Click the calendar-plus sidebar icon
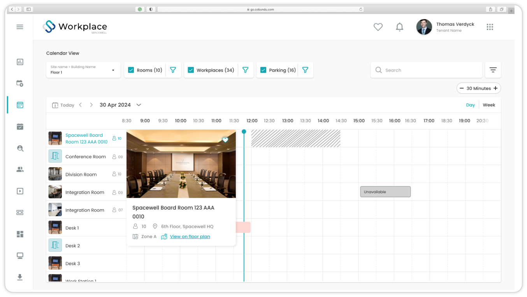The width and height of the screenshot is (527, 297). [20, 83]
